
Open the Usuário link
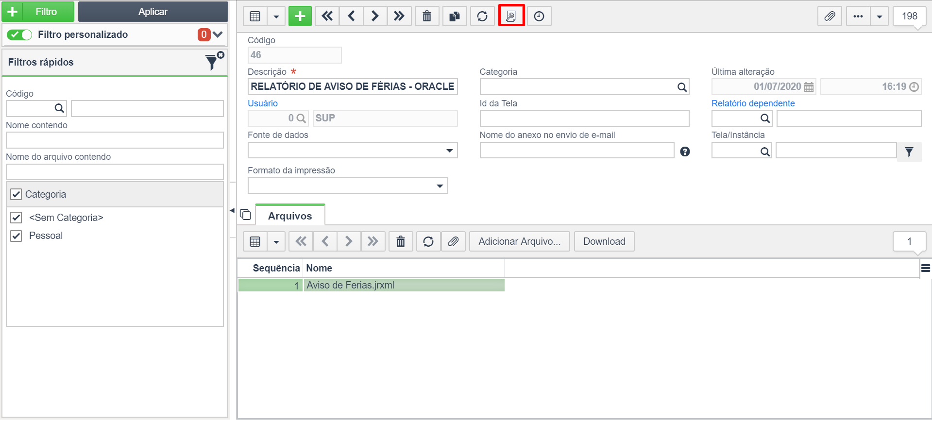(x=263, y=103)
